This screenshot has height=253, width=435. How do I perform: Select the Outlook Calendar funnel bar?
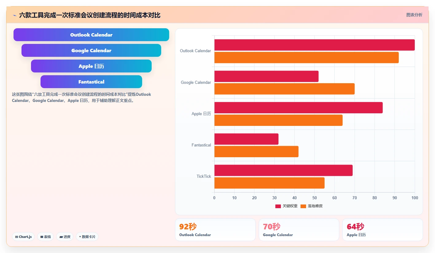coord(91,35)
